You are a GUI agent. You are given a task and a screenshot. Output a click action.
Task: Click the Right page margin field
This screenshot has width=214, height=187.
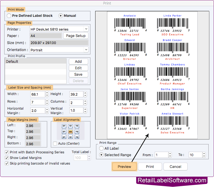(33, 138)
